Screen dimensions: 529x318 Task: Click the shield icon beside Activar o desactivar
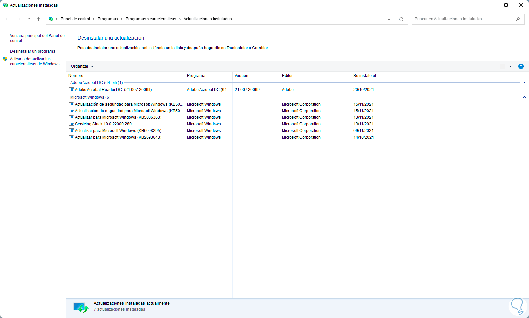[x=5, y=59]
